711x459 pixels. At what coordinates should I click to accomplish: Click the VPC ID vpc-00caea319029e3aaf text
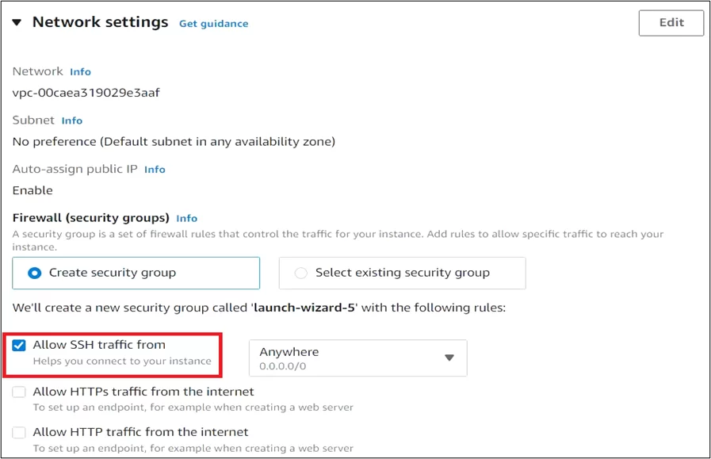(86, 93)
